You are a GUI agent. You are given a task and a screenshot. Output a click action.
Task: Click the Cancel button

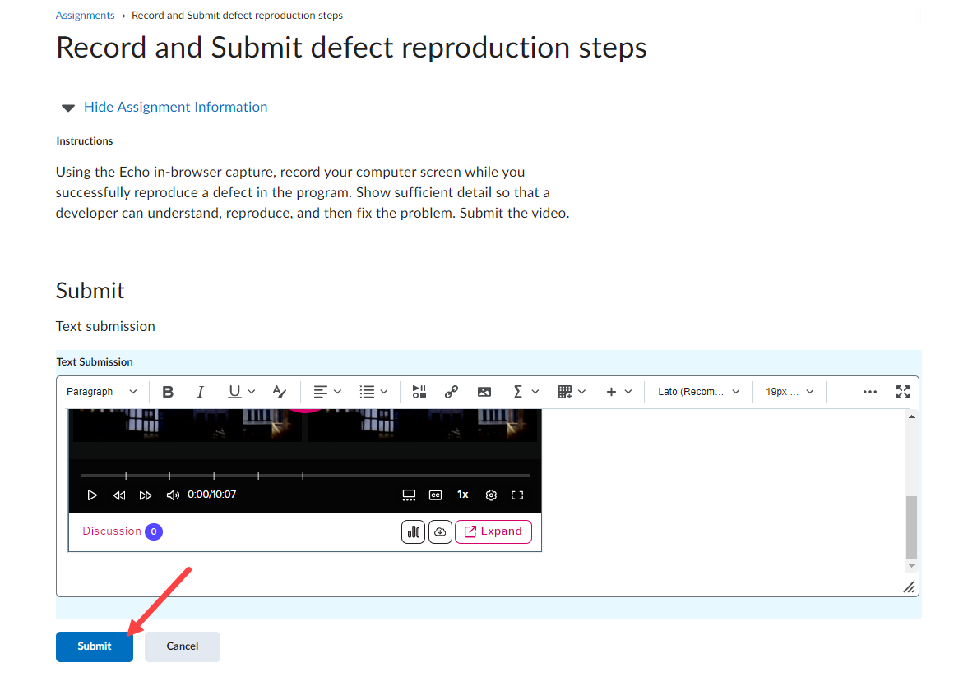click(183, 646)
